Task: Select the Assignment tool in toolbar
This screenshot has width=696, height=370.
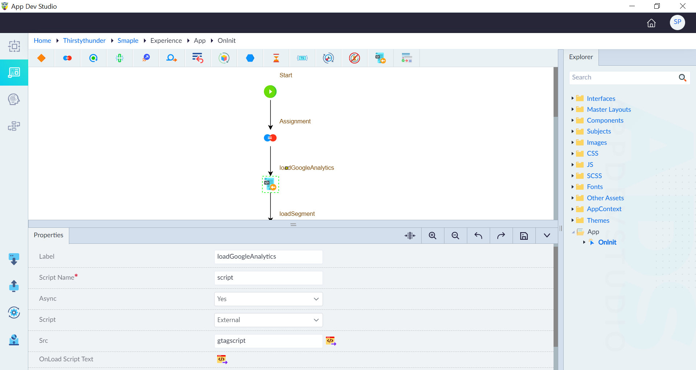Action: 67,58
